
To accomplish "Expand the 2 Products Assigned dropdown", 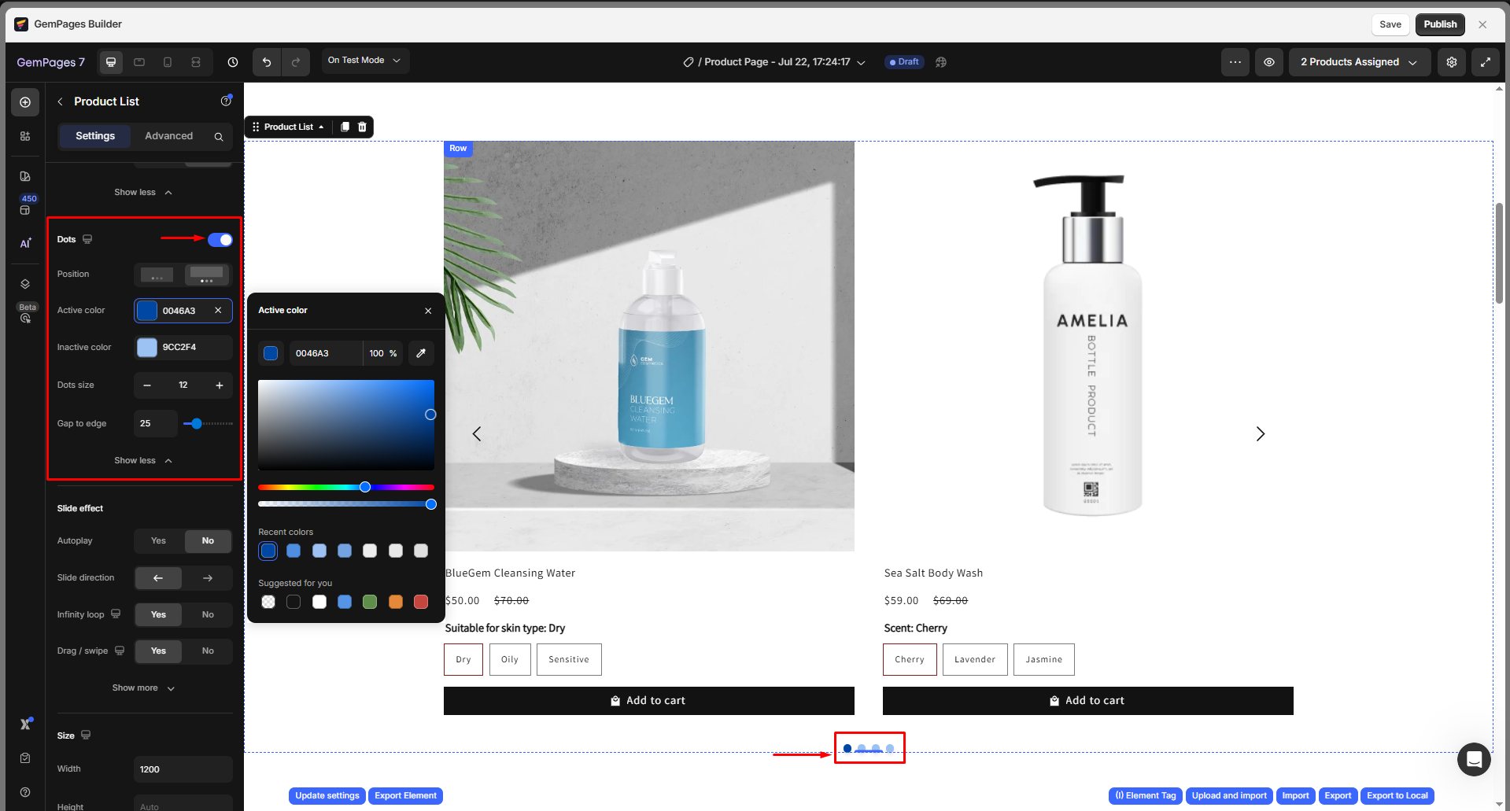I will pyautogui.click(x=1358, y=62).
